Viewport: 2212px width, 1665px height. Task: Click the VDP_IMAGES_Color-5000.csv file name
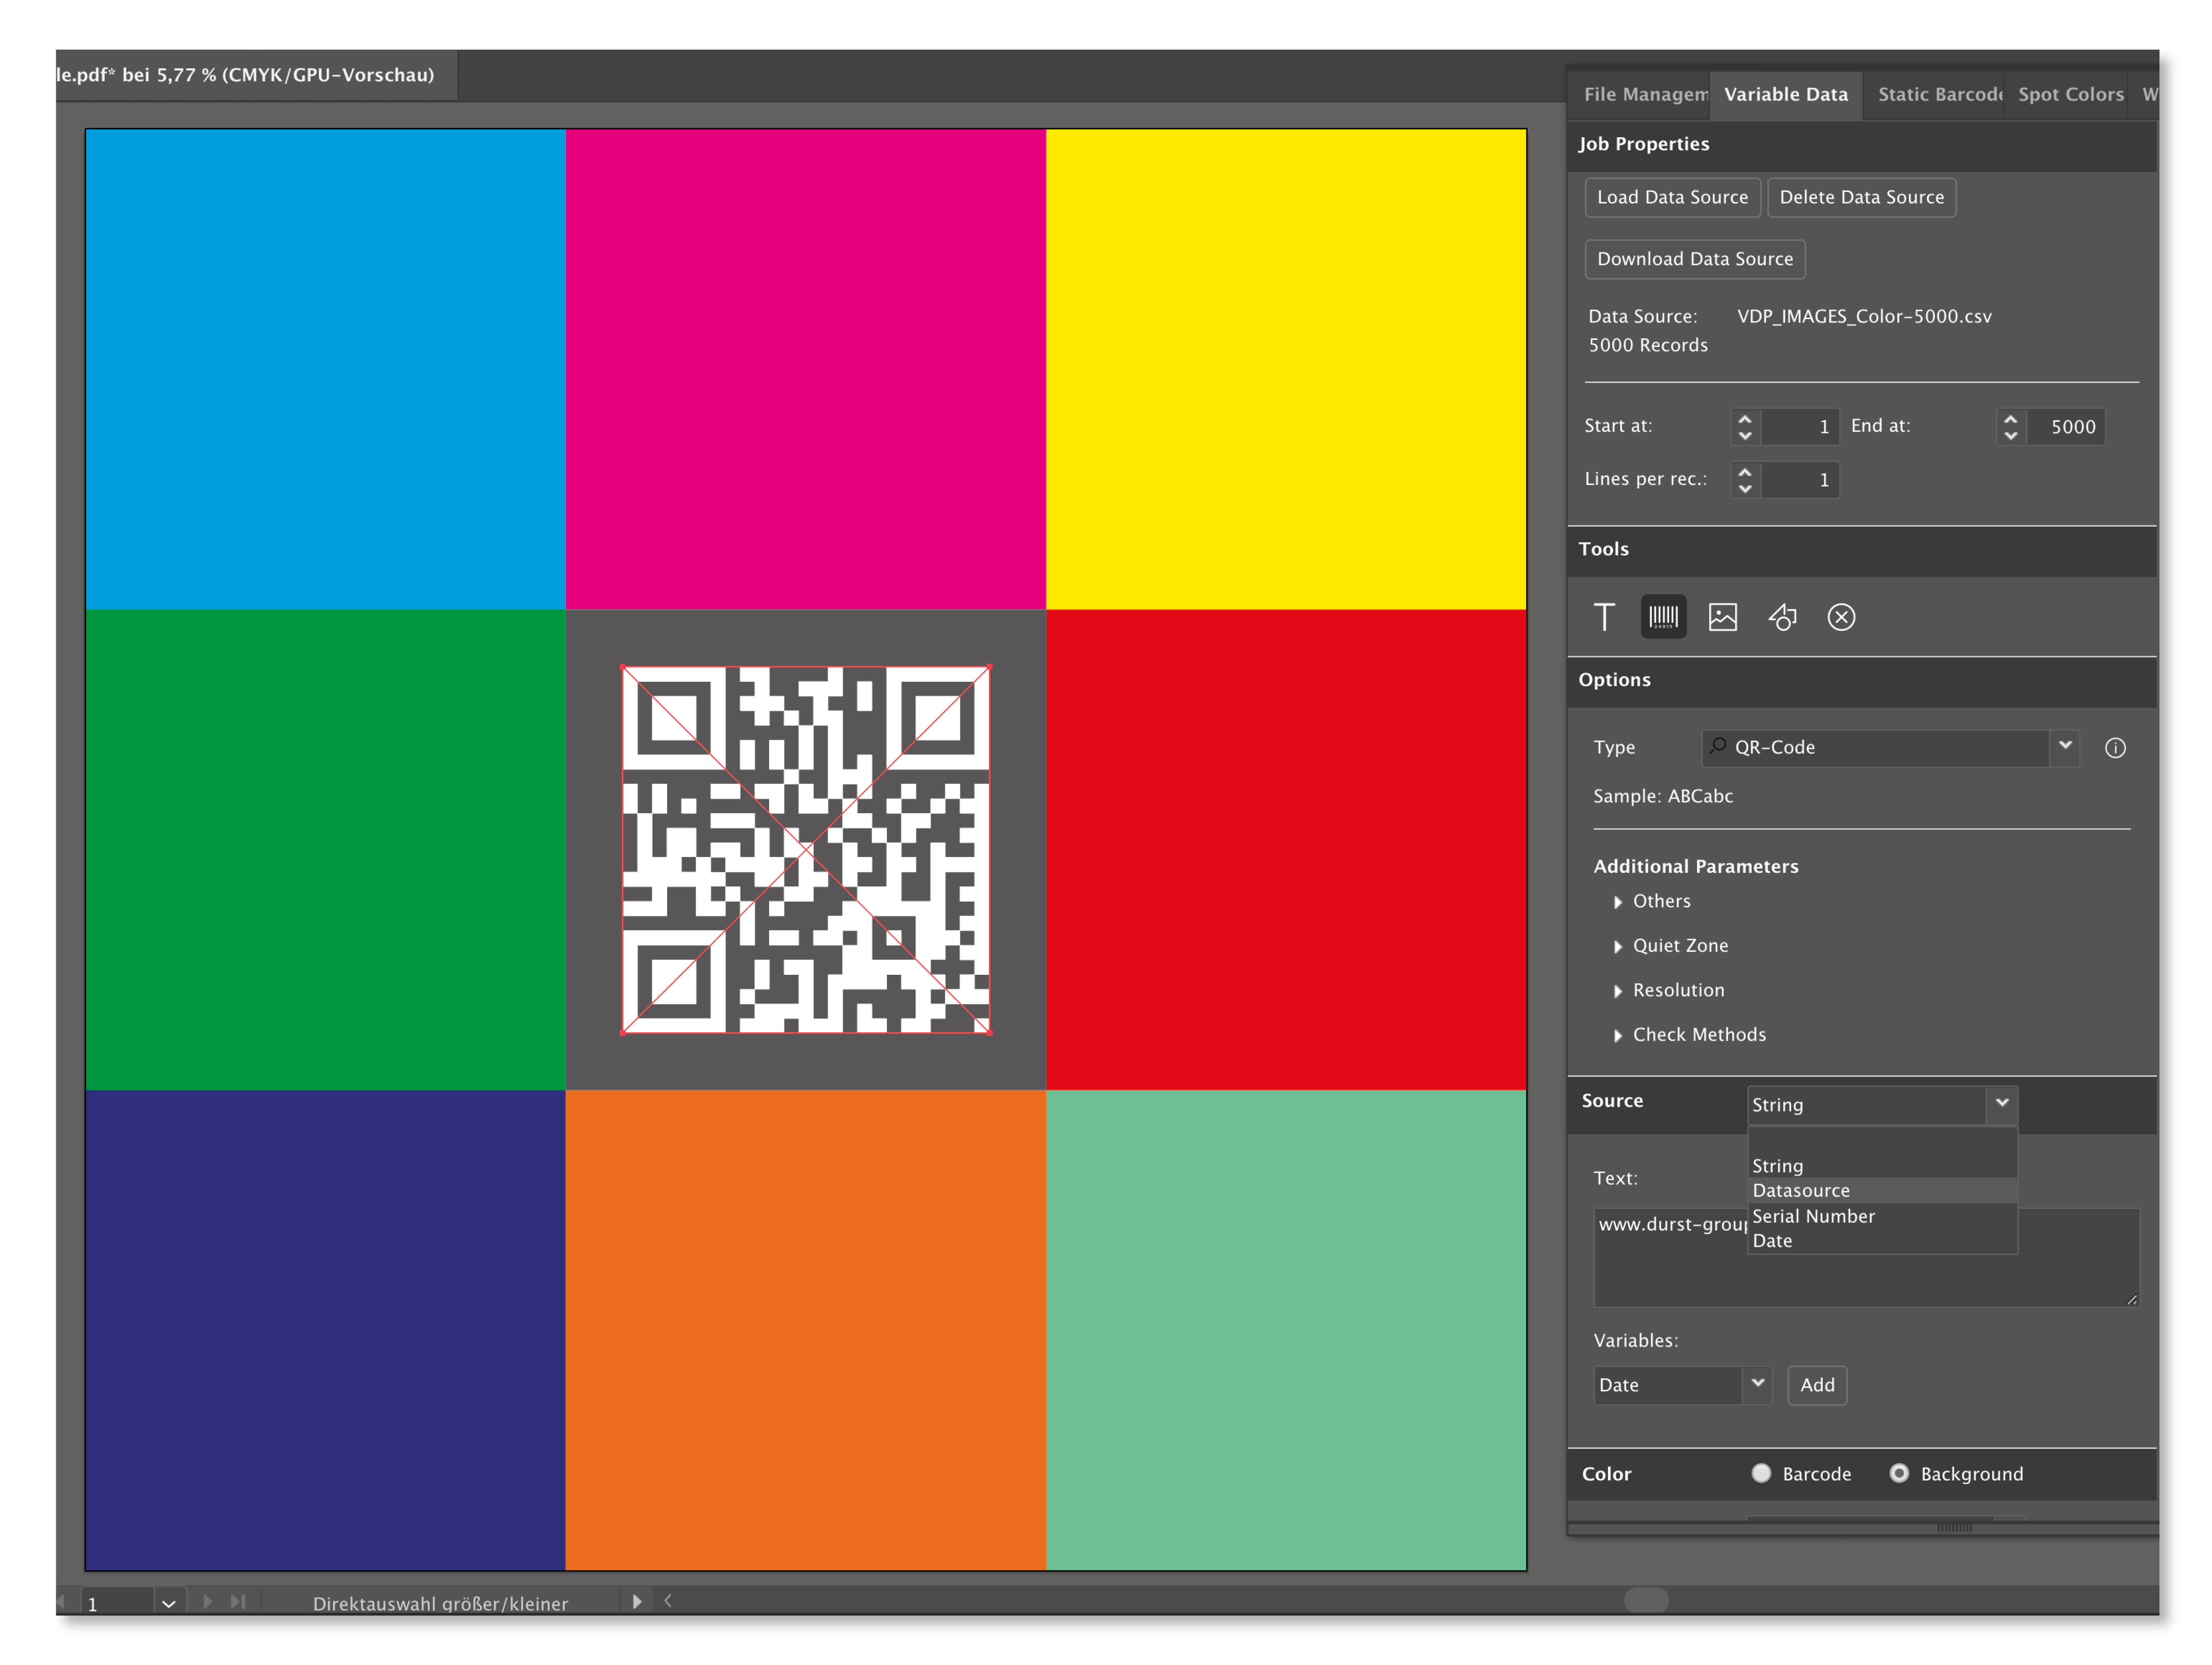[x=1864, y=317]
